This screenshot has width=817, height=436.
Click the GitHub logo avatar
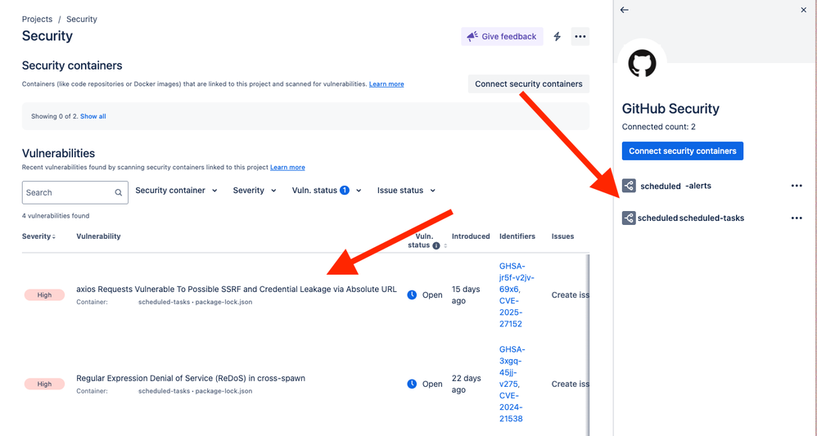point(642,64)
